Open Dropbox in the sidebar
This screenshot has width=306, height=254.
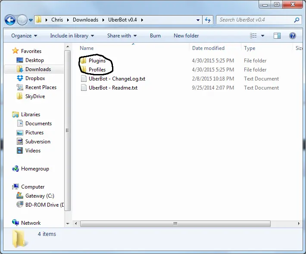pyautogui.click(x=35, y=78)
